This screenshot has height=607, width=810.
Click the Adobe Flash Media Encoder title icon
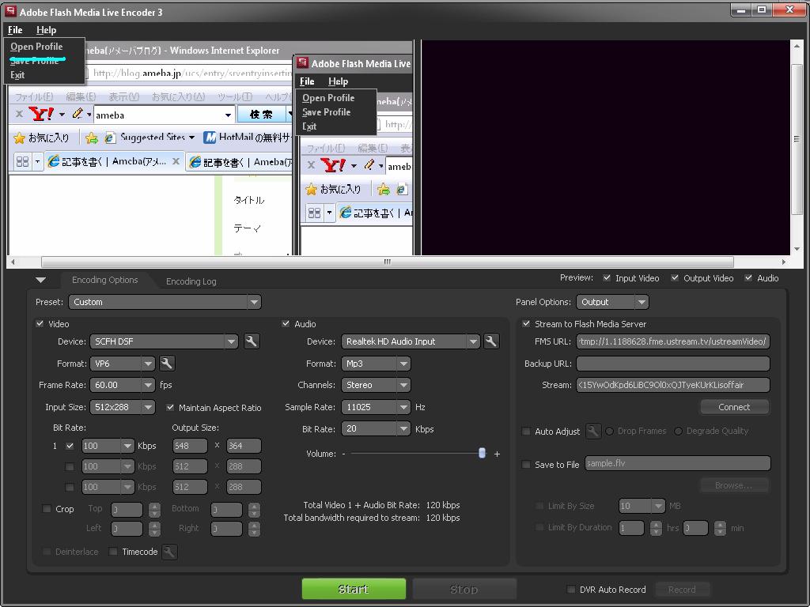pyautogui.click(x=10, y=11)
